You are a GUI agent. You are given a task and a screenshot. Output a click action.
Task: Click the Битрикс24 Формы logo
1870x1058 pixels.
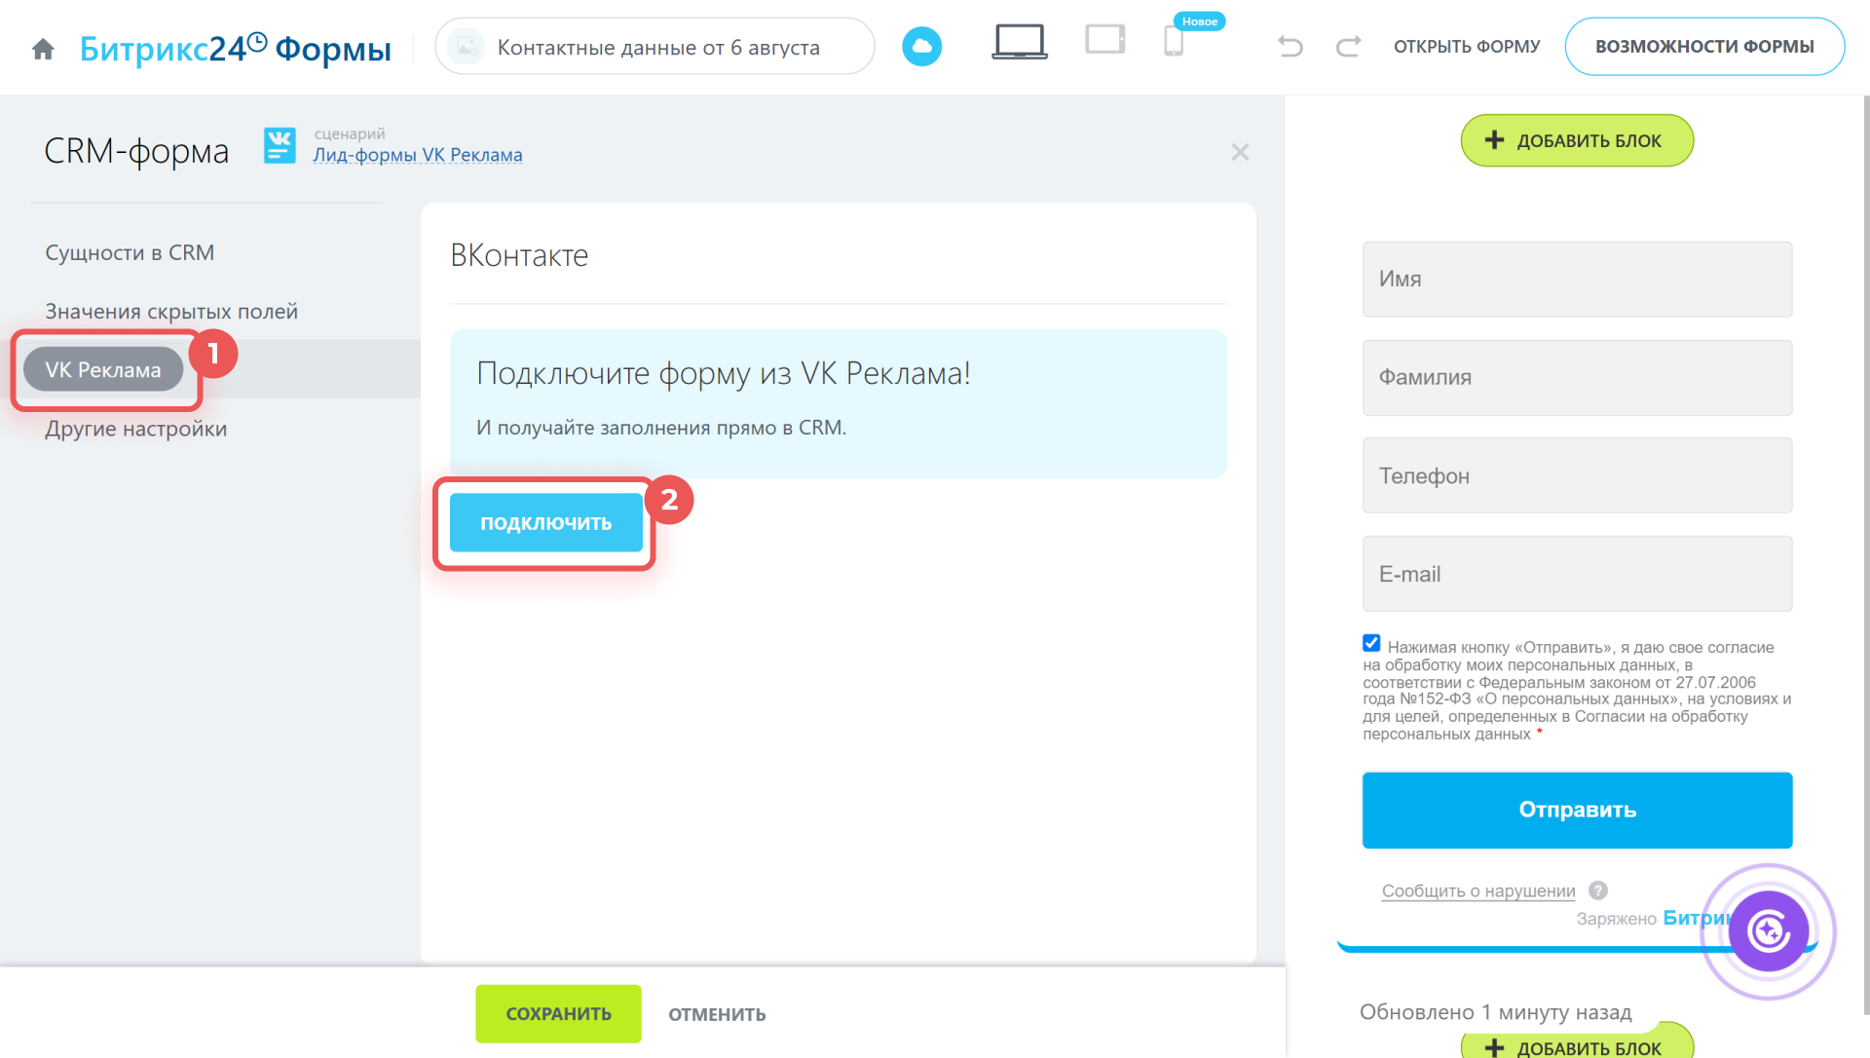pyautogui.click(x=235, y=48)
